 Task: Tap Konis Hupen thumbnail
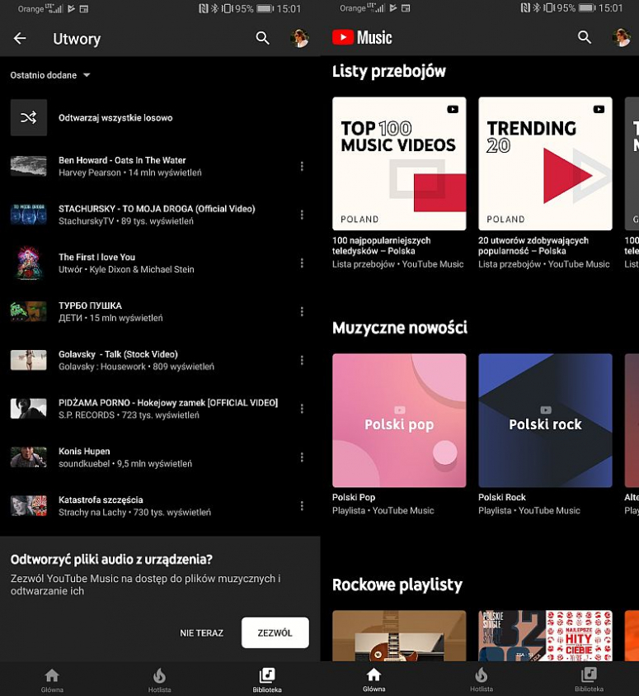pos(29,457)
